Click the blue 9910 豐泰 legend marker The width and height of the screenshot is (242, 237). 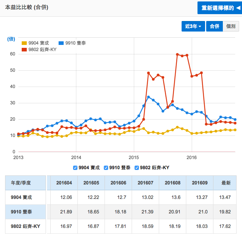coord(61,43)
